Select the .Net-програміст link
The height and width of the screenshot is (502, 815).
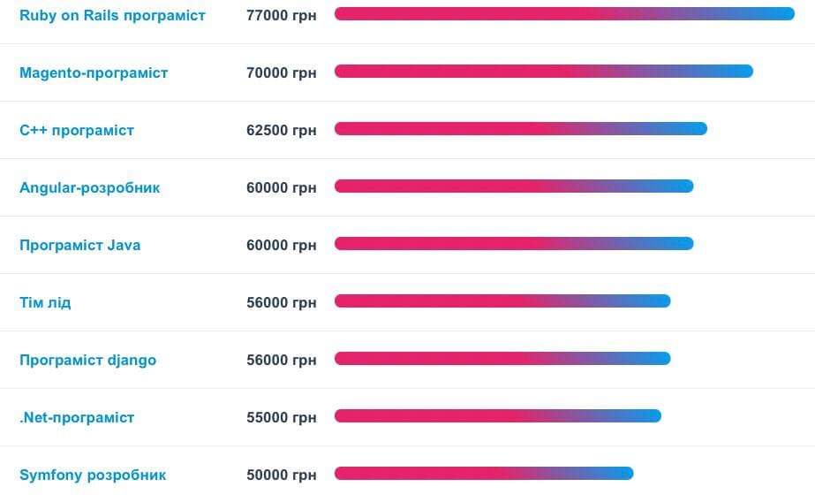coord(77,417)
